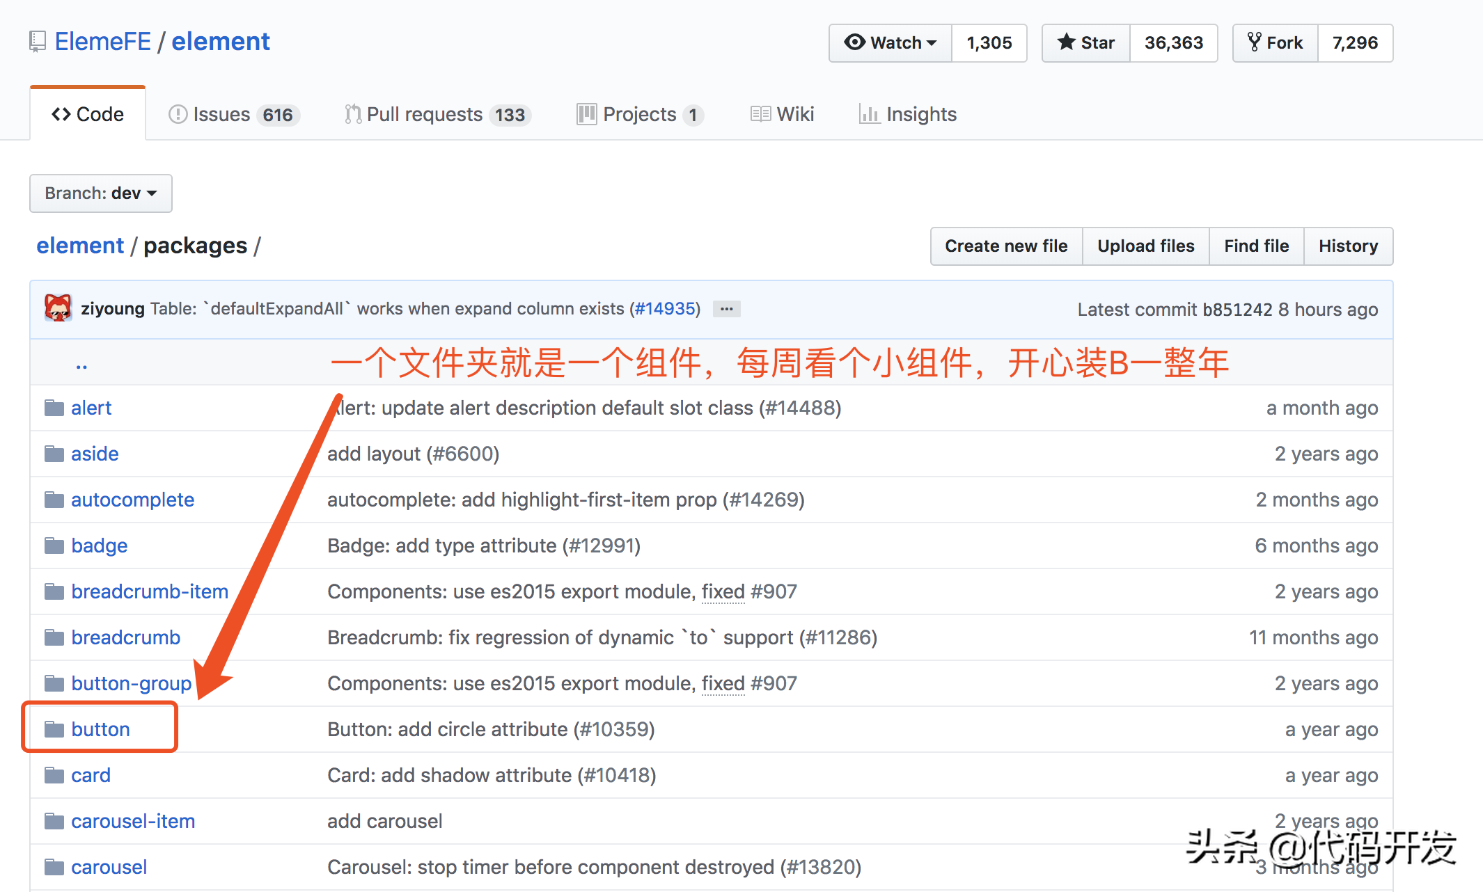This screenshot has height=892, width=1483.
Task: Open the carousel folder link
Action: point(109,867)
